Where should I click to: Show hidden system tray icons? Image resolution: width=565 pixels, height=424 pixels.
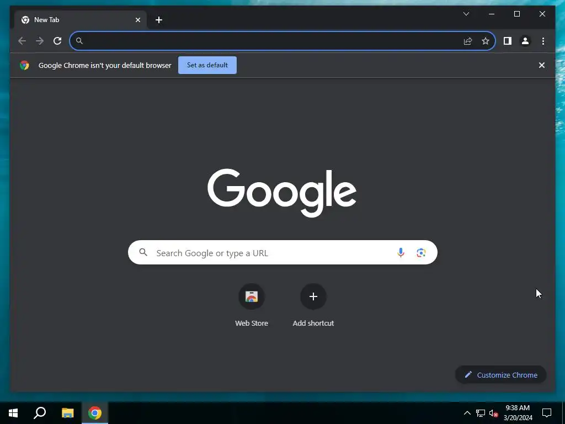tap(467, 413)
